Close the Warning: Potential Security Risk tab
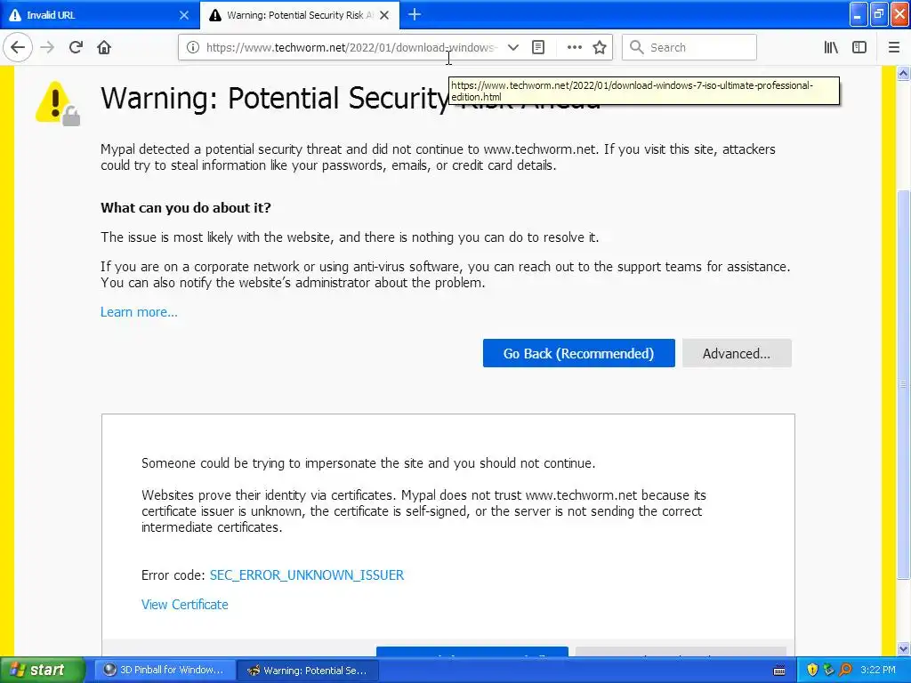 (384, 15)
